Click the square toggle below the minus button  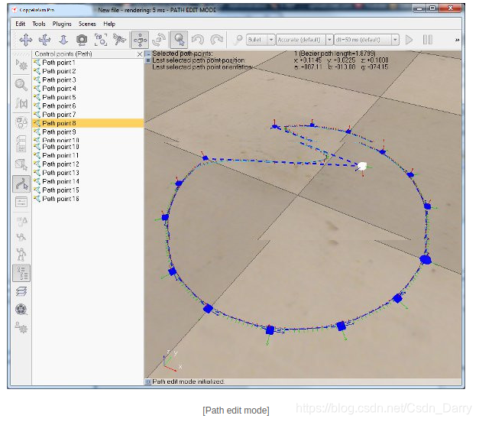pos(148,60)
